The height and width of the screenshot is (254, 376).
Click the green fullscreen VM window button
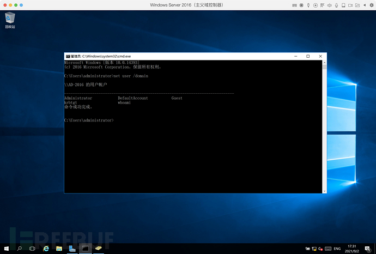[16, 5]
